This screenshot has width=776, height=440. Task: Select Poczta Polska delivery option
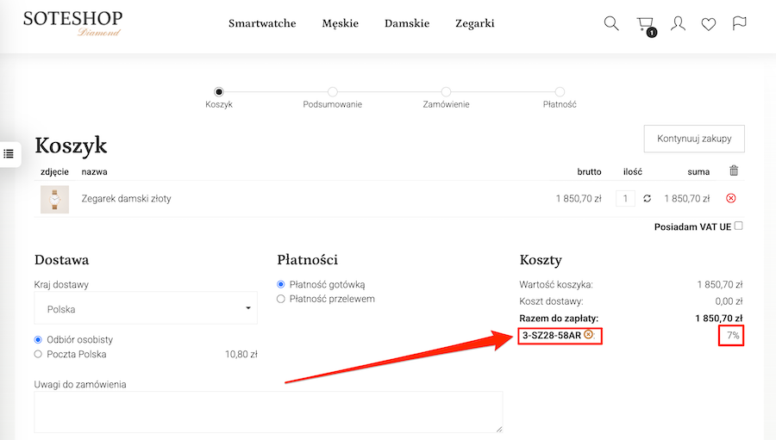click(x=38, y=354)
